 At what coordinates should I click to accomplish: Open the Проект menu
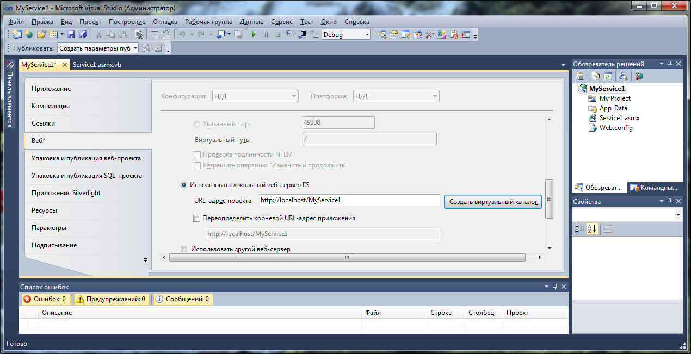tap(90, 22)
